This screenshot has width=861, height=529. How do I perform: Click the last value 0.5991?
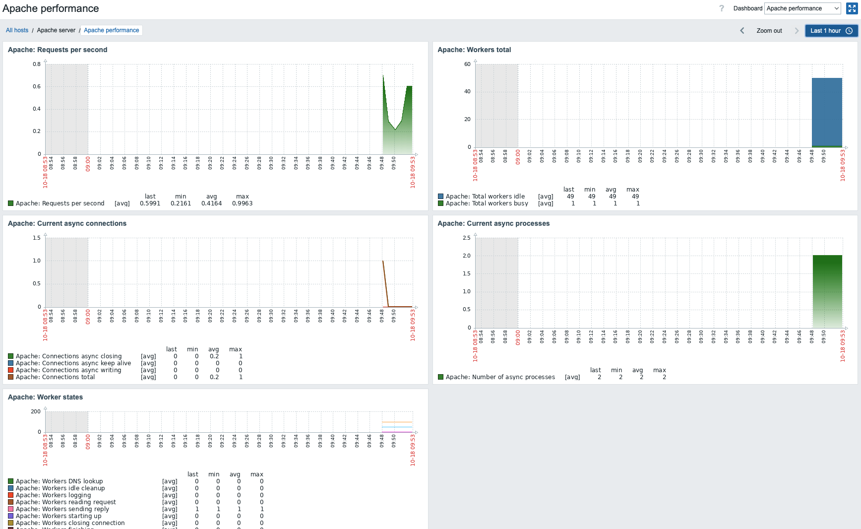coord(150,203)
